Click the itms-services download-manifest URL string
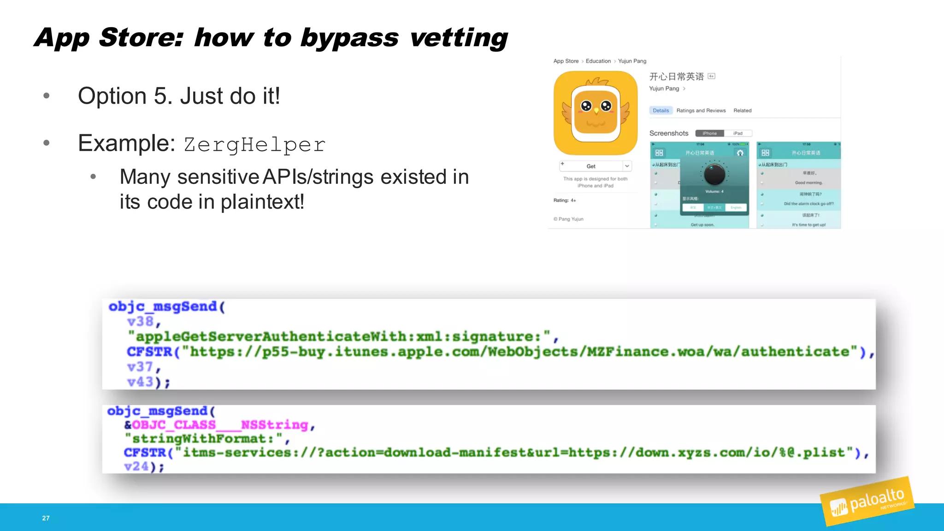 [x=513, y=453]
